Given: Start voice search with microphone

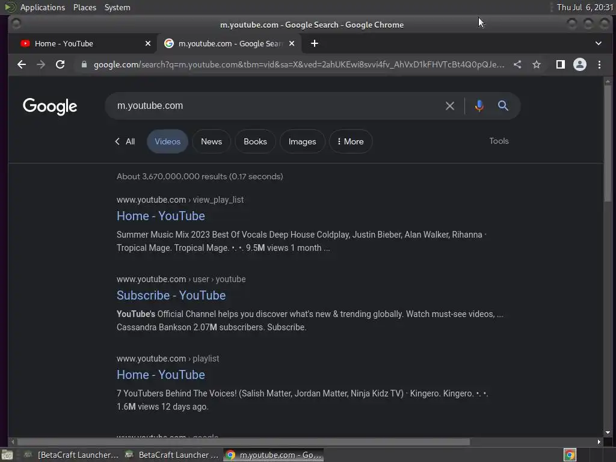Looking at the screenshot, I should click(479, 106).
